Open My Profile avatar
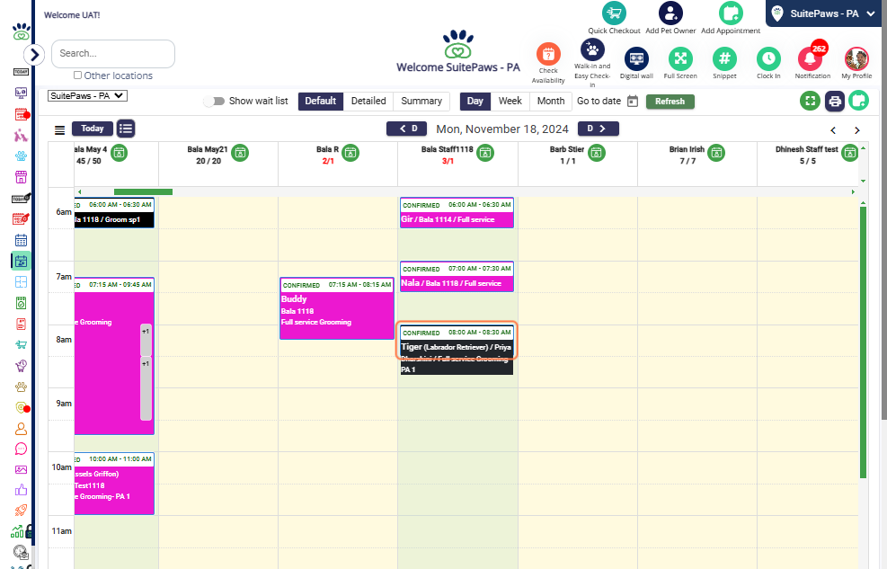Viewport: 887px width, 569px height. (856, 58)
